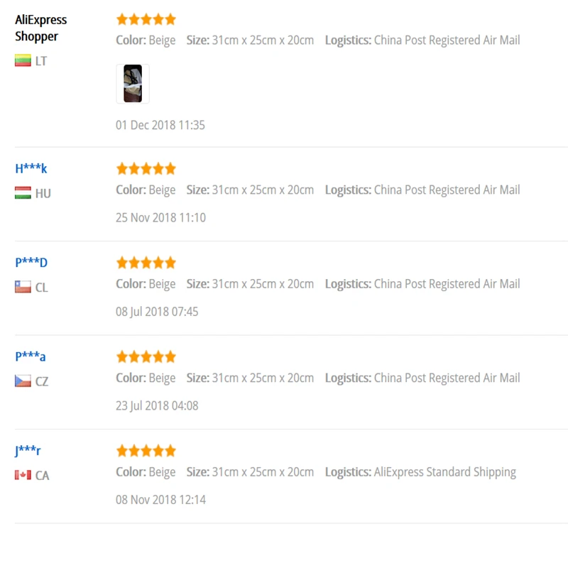Click the Hungary flag icon
Screen dimensions: 568x568
coord(23,192)
